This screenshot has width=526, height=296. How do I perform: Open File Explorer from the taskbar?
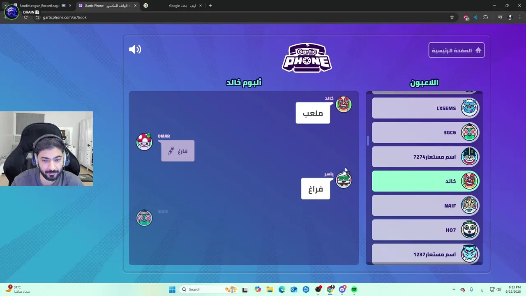[x=270, y=289]
